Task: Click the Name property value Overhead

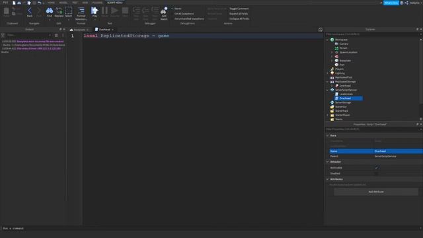Action: 398,151
